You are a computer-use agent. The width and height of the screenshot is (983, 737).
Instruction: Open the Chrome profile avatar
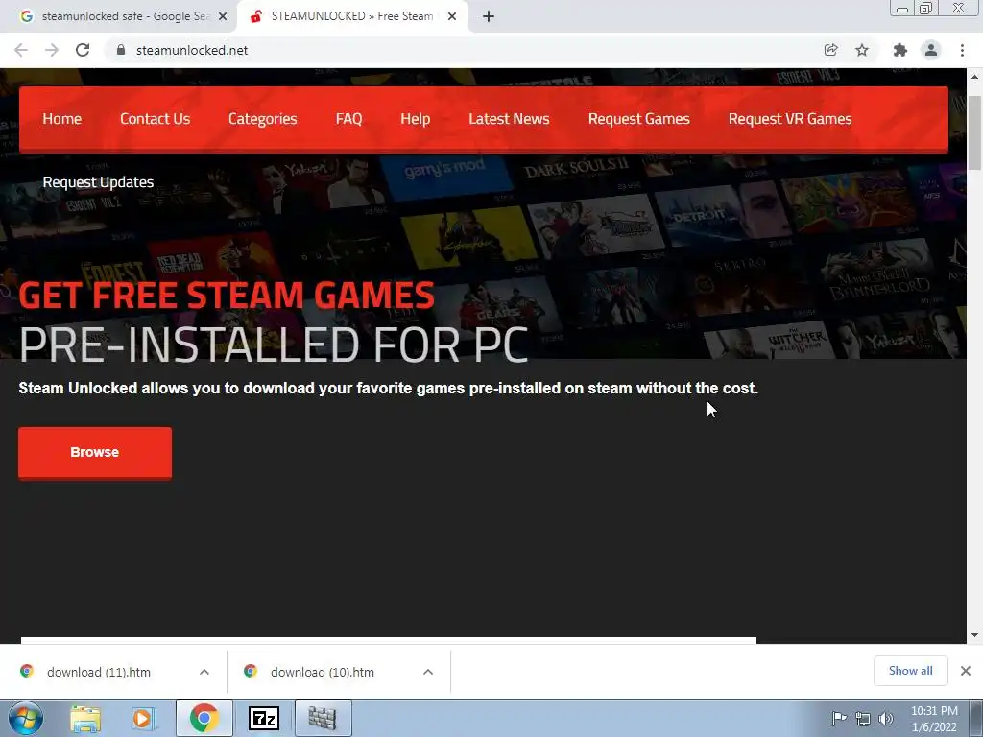coord(931,50)
